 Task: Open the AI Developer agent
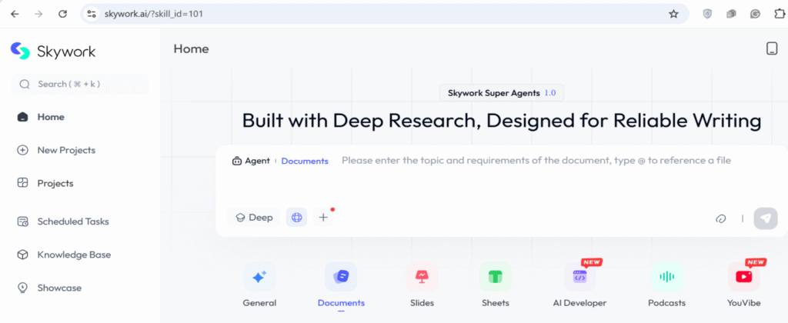point(579,277)
